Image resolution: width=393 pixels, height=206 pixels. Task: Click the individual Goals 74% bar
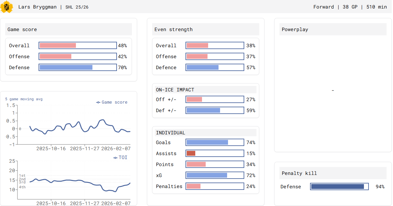[x=215, y=142]
